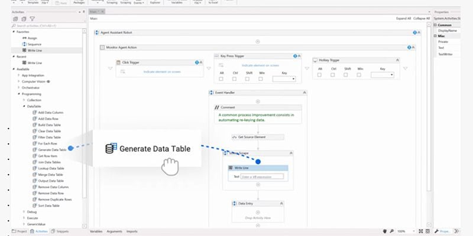The image size is (473, 236).
Task: Open Key dropdown in Hotkey Trigger
Action: tap(383, 75)
